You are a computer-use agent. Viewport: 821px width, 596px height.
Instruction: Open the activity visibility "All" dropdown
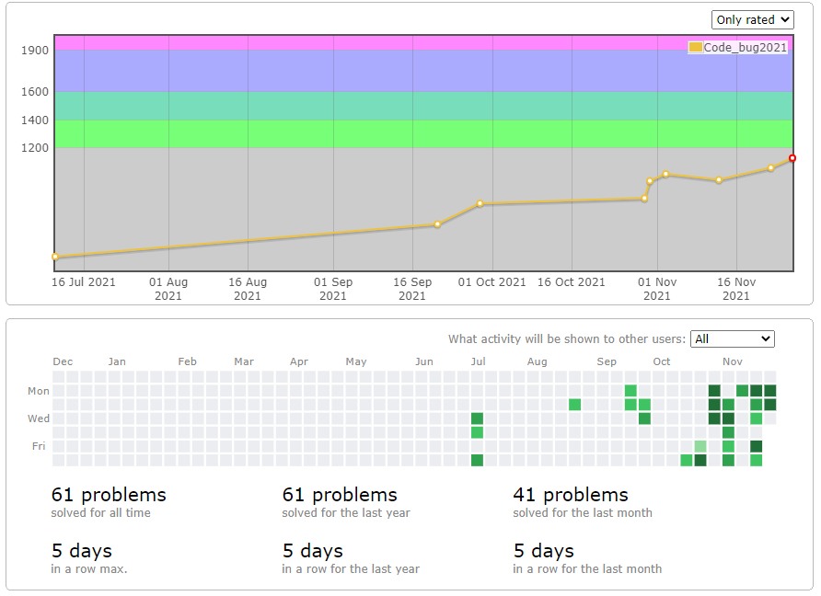tap(732, 338)
